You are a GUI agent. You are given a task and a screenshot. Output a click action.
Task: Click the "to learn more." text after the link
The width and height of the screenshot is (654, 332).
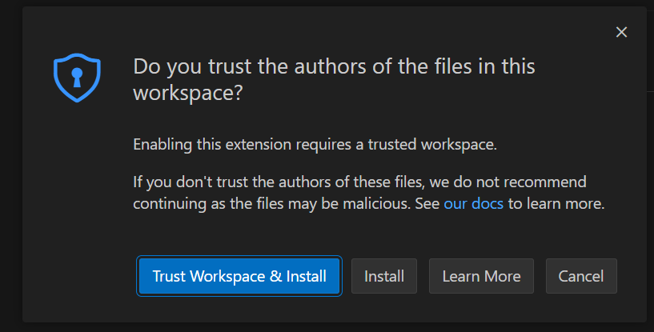click(556, 203)
